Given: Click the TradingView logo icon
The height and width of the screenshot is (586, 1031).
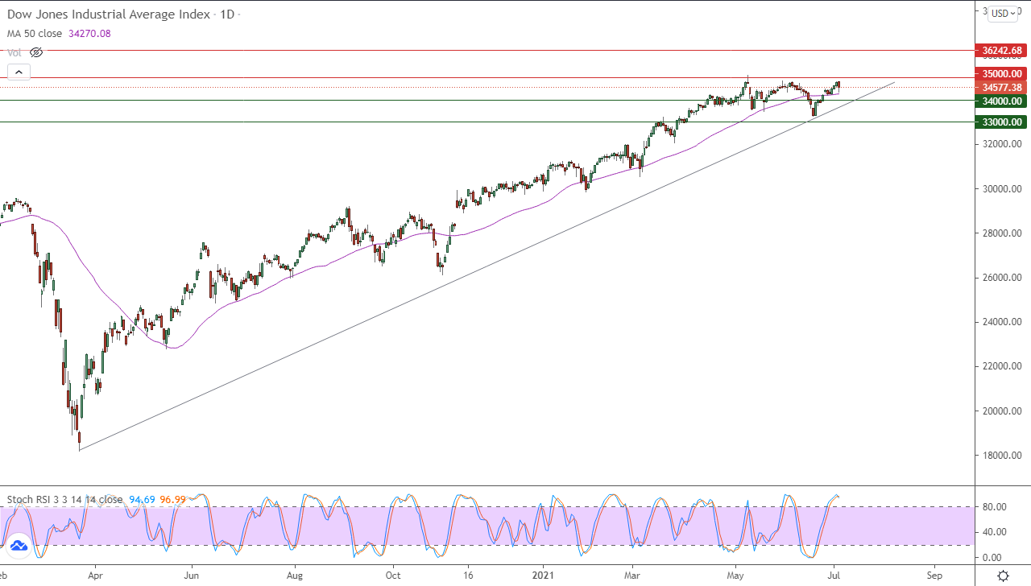Looking at the screenshot, I should [x=19, y=545].
